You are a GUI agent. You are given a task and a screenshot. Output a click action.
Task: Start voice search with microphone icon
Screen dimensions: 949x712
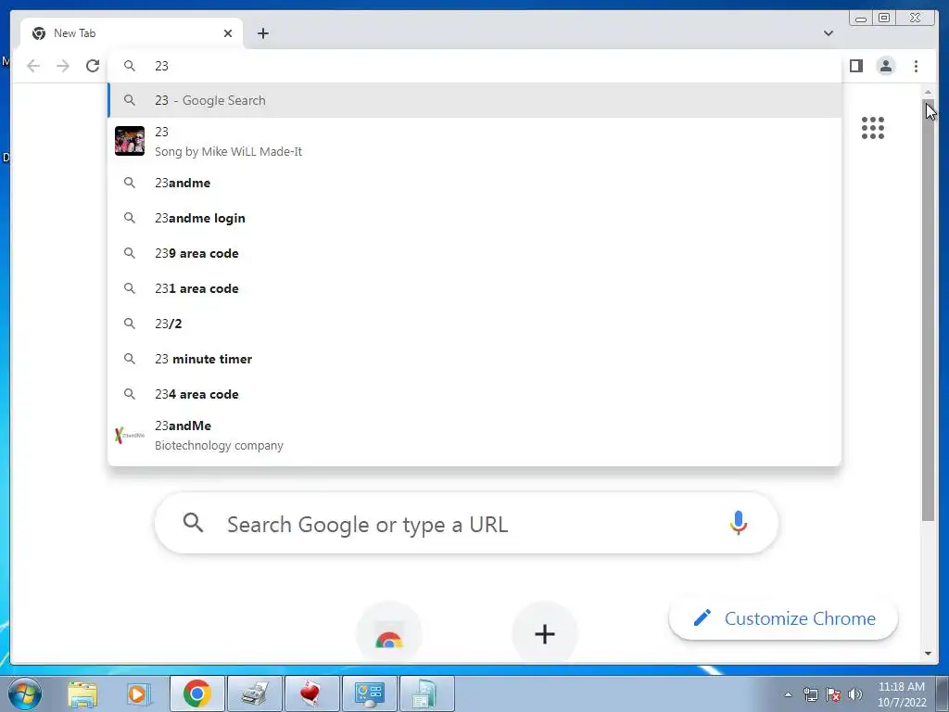click(738, 523)
